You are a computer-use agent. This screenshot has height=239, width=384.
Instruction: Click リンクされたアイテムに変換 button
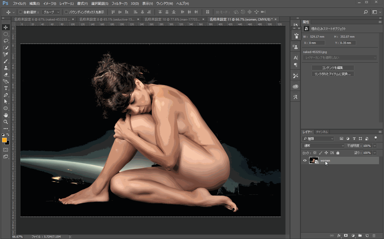coord(333,74)
